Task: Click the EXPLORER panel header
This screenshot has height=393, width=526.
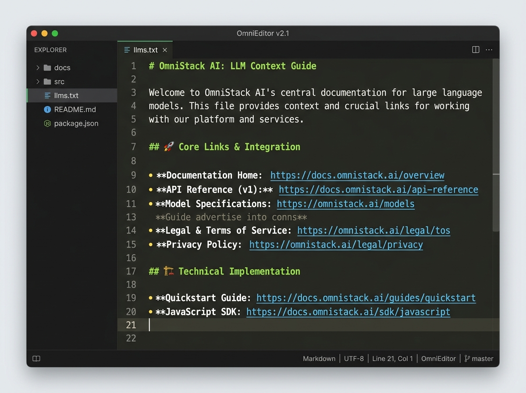Action: click(50, 50)
